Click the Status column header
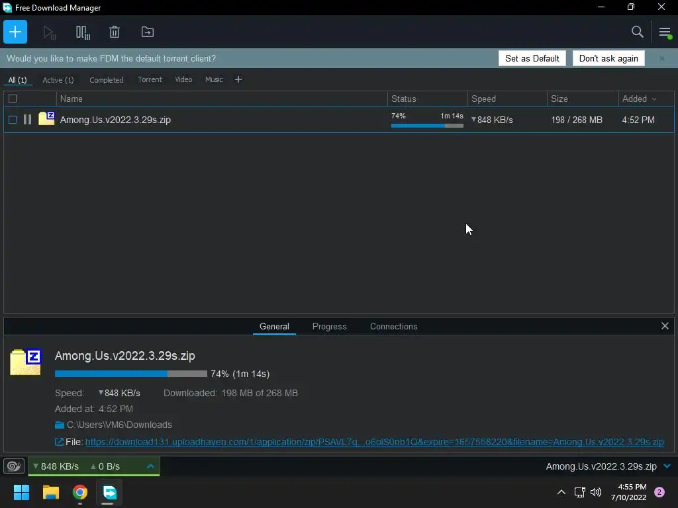678x508 pixels. tap(427, 99)
